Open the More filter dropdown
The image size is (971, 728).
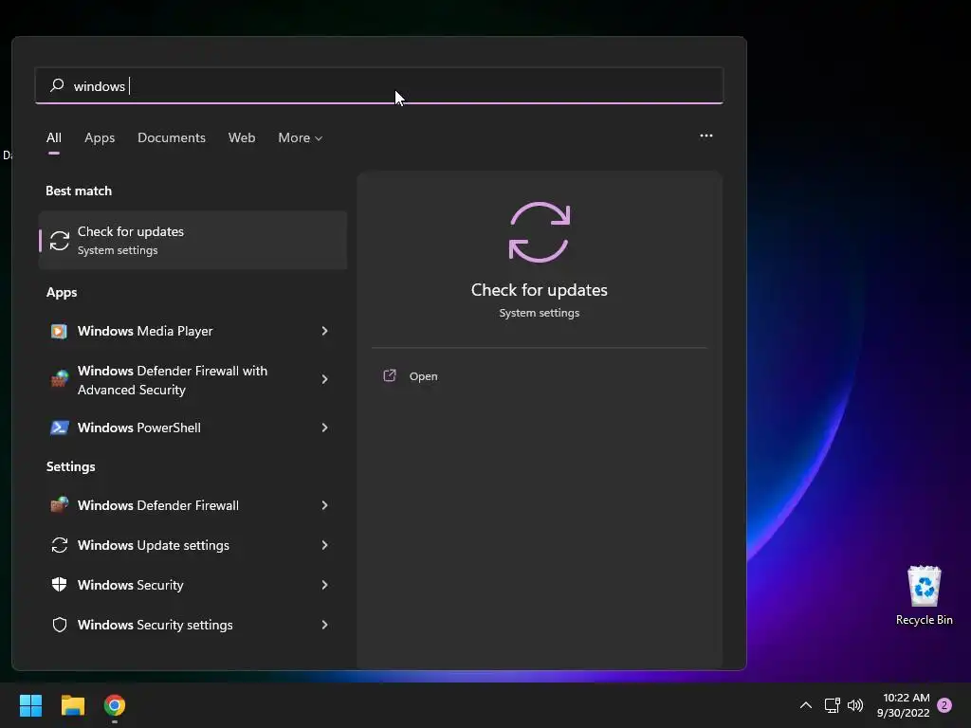click(301, 138)
